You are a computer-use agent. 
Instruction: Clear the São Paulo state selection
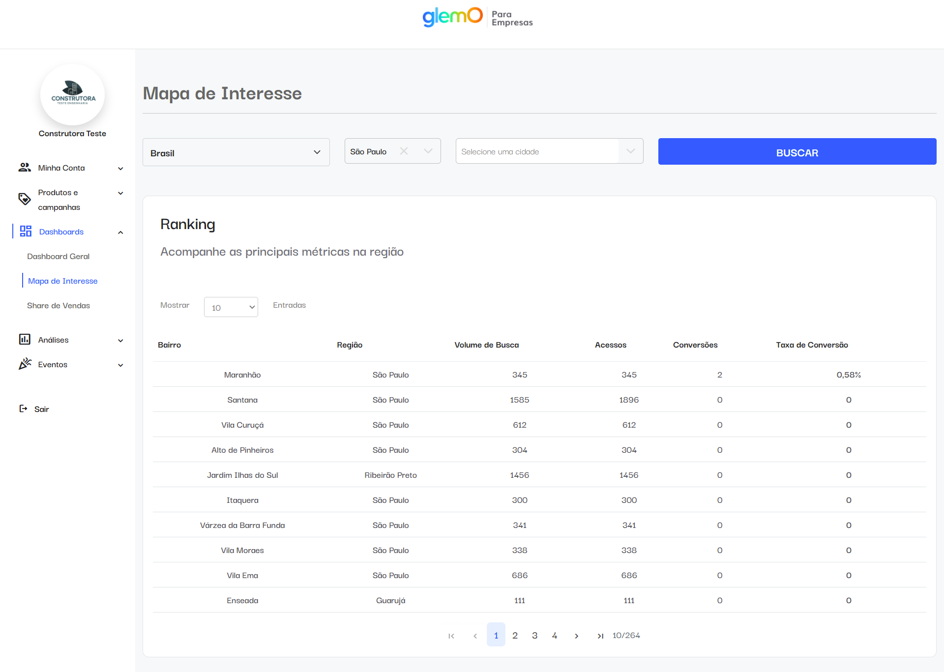pos(404,151)
